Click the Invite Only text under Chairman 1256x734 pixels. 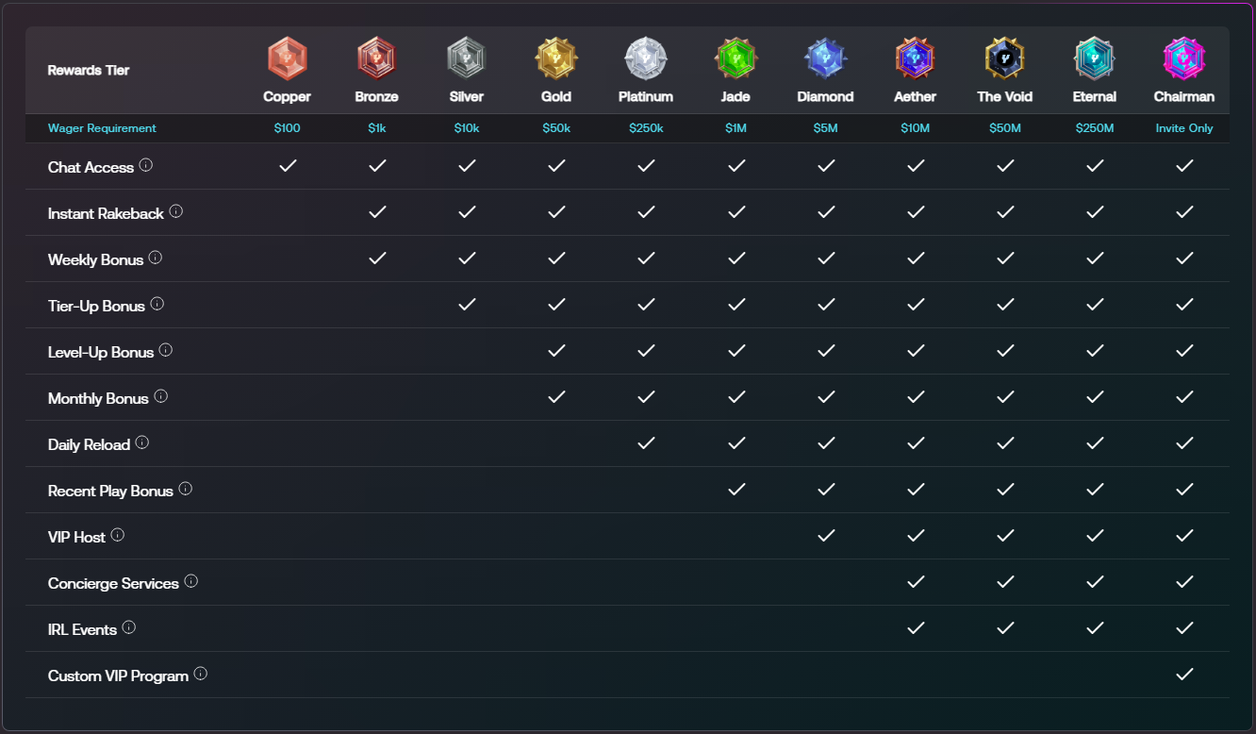[1184, 128]
